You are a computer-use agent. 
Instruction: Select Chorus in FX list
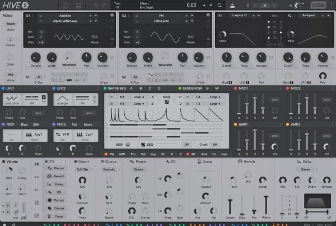[55, 208]
